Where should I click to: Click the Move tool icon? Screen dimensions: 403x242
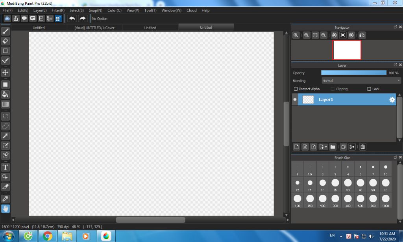(6, 73)
